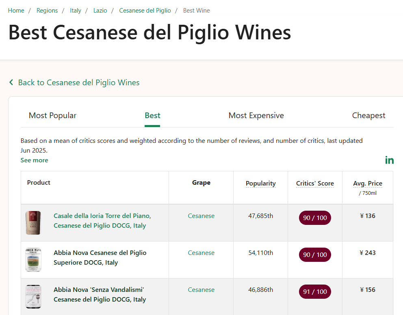Viewport: 403px width, 315px height.
Task: Click Back to Cesanese del Piglio Wines
Action: click(x=79, y=83)
